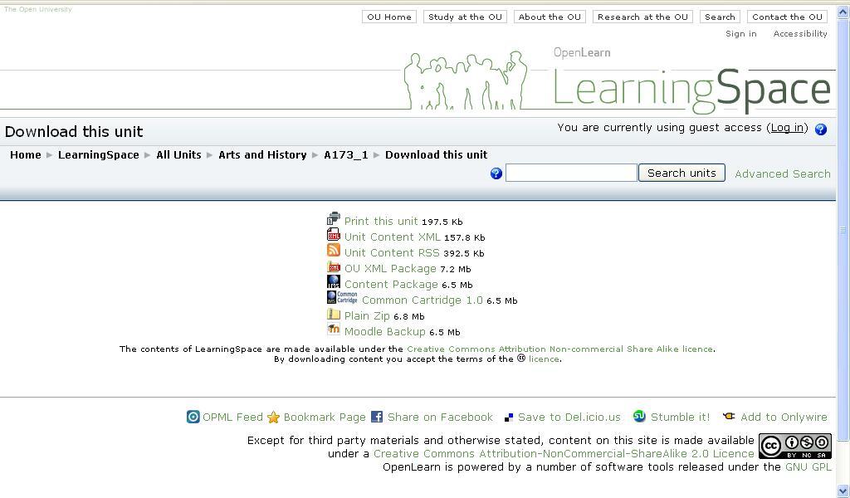Image resolution: width=850 pixels, height=498 pixels.
Task: Click the printer icon beside Print this unit
Action: point(334,219)
